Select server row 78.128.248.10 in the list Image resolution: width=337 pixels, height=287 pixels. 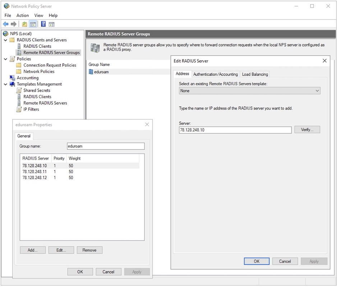click(x=80, y=166)
